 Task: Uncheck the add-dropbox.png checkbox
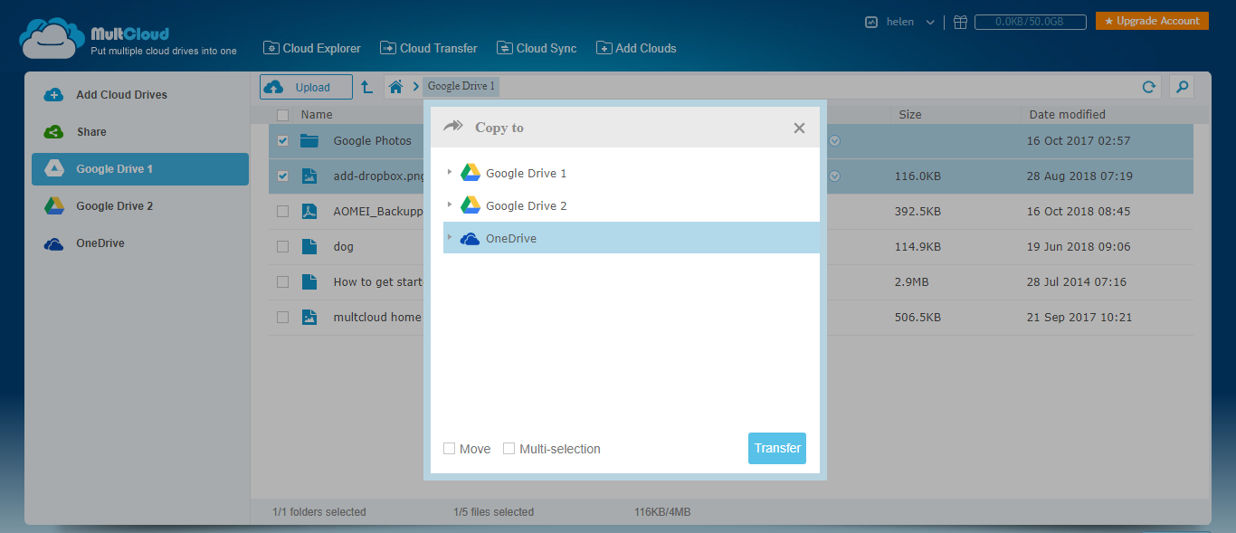[282, 176]
